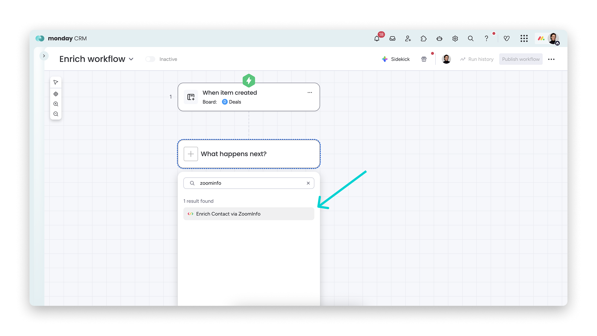Image resolution: width=597 pixels, height=336 pixels.
Task: Click the invite members icon
Action: click(x=408, y=39)
